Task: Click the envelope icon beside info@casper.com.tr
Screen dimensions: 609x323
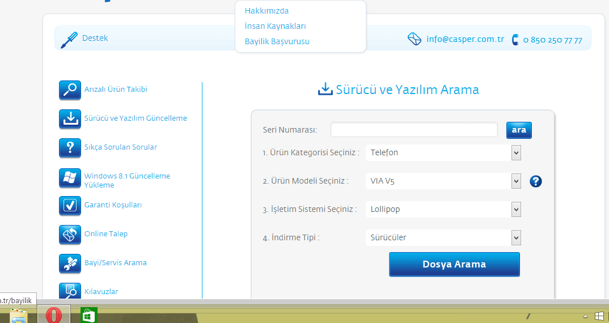Action: [x=415, y=39]
